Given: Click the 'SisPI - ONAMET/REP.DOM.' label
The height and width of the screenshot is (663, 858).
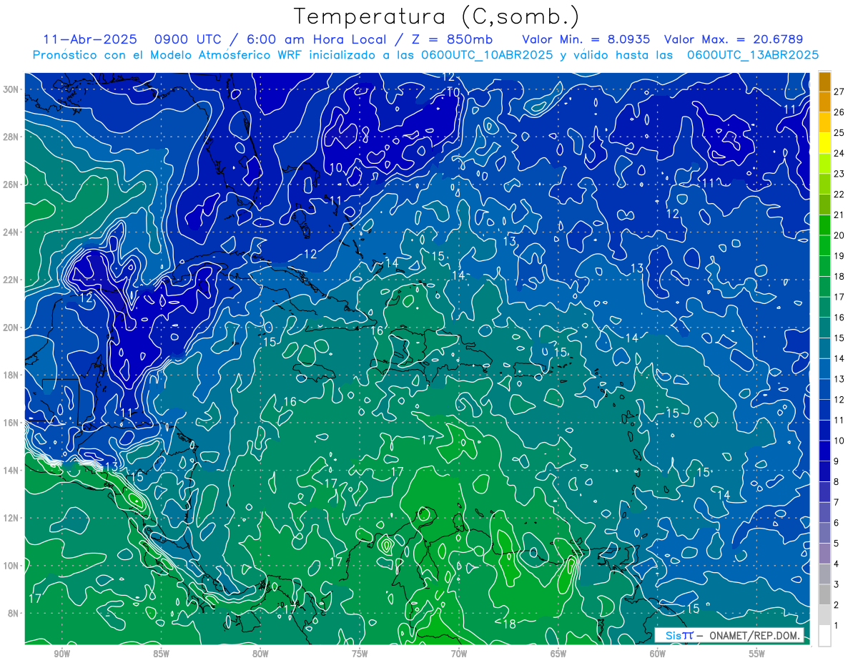Looking at the screenshot, I should coord(729,635).
